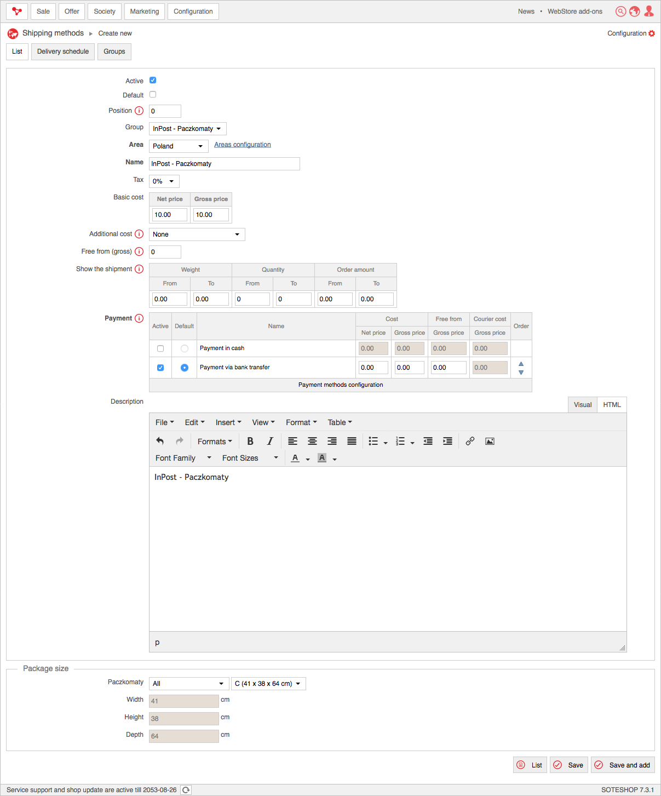Select Payment in cash as default radio
Viewport: 661px width, 796px height.
pyautogui.click(x=185, y=348)
